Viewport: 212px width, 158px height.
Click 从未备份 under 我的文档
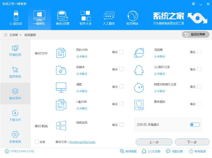pos(82,57)
